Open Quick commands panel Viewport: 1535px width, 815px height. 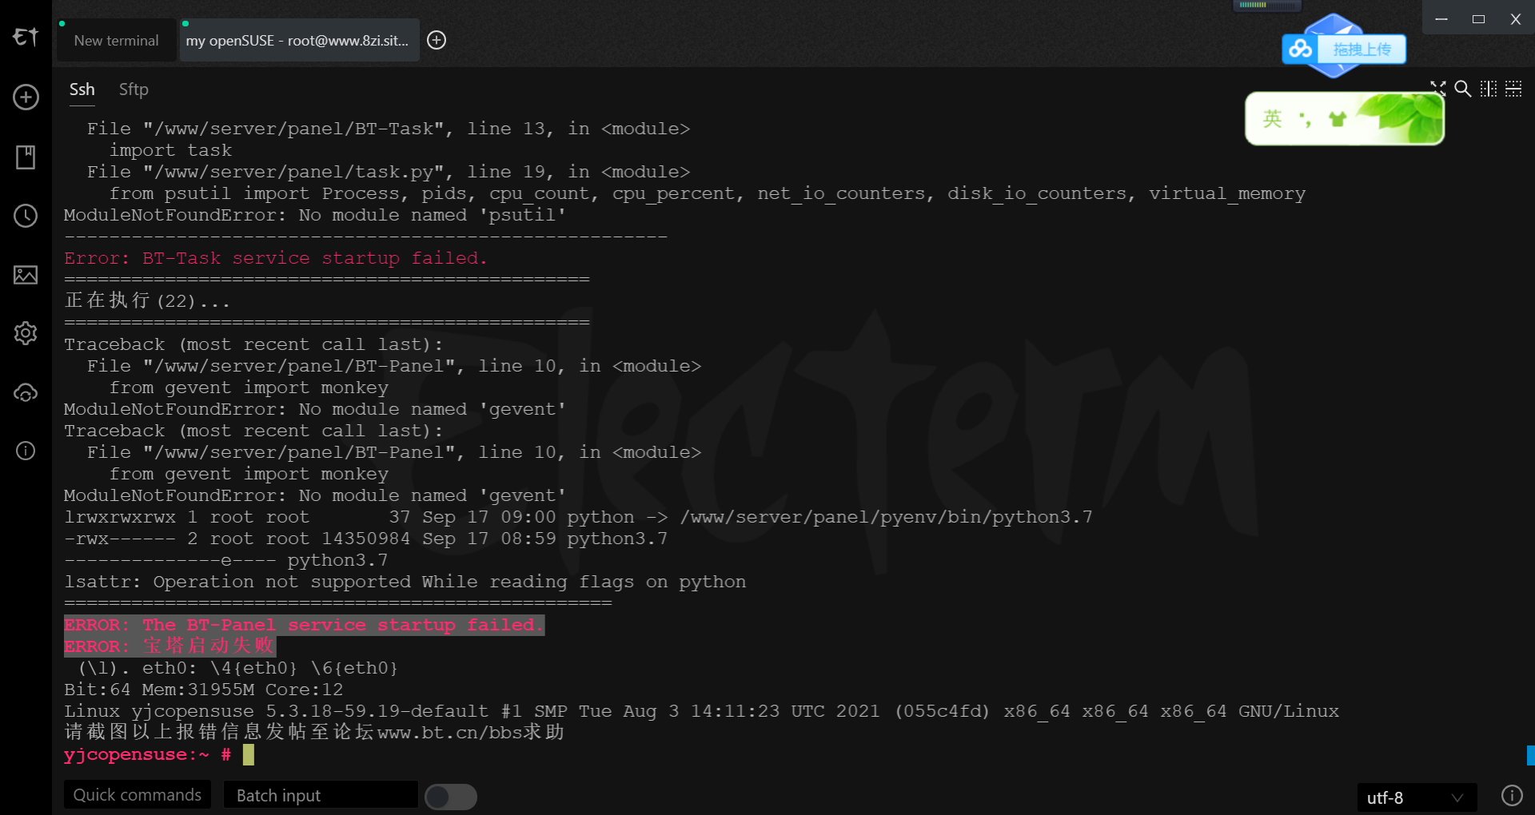(x=138, y=795)
